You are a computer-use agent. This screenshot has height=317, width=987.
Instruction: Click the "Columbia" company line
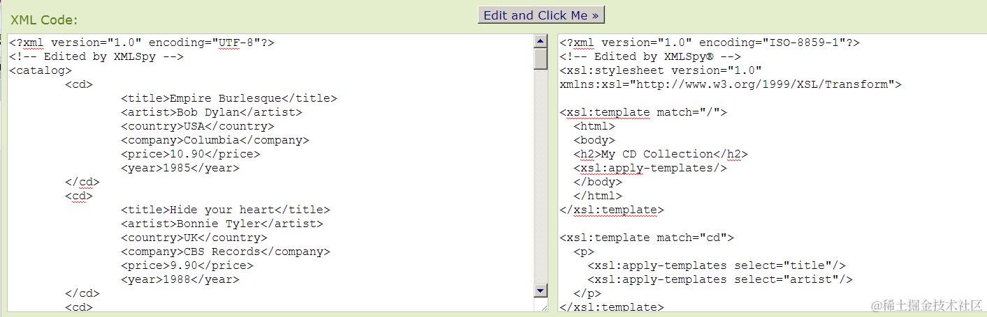(214, 140)
